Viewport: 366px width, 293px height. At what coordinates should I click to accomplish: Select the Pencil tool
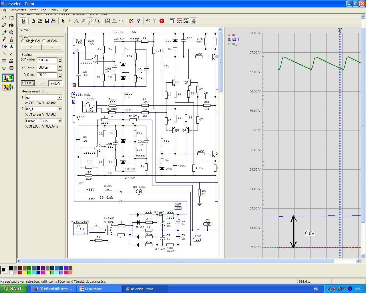tap(4, 39)
